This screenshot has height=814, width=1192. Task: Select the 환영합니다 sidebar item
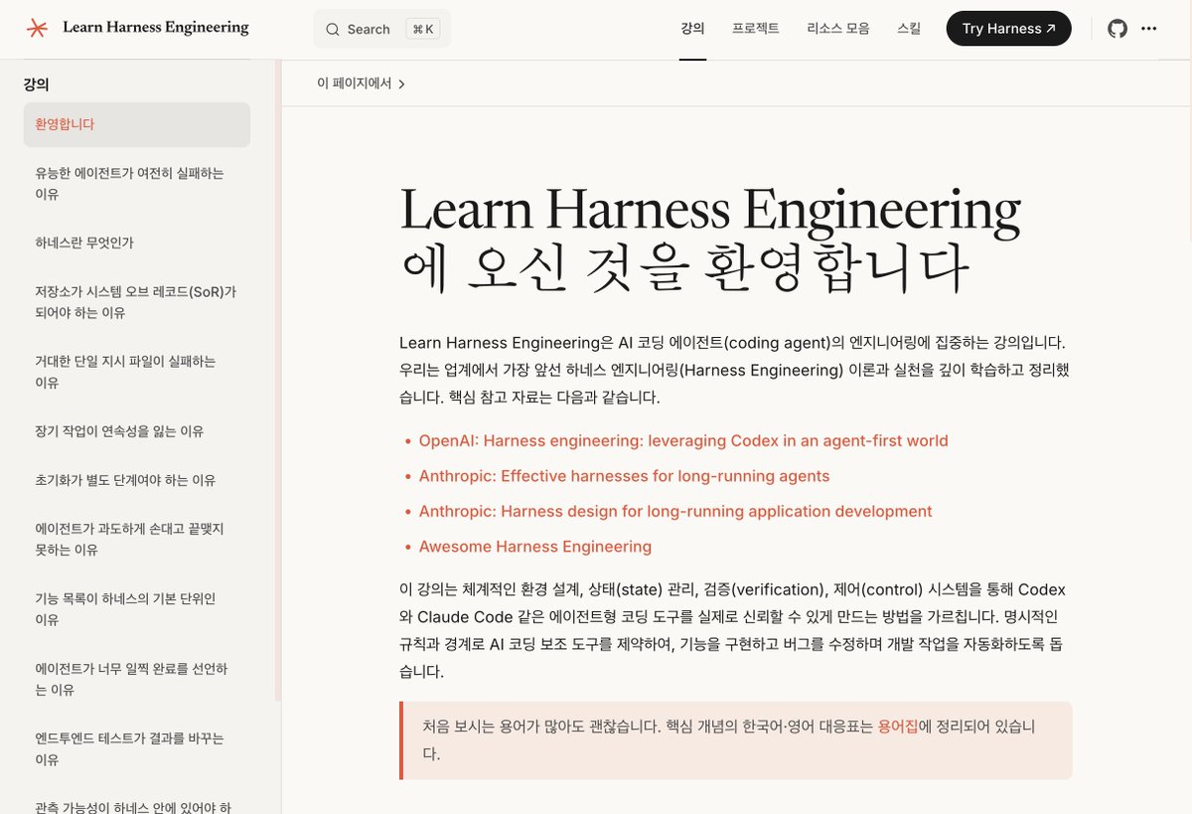click(137, 124)
